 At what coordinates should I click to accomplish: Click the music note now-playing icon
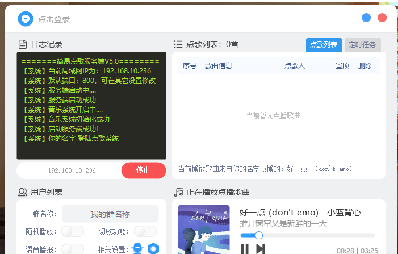[x=178, y=192]
